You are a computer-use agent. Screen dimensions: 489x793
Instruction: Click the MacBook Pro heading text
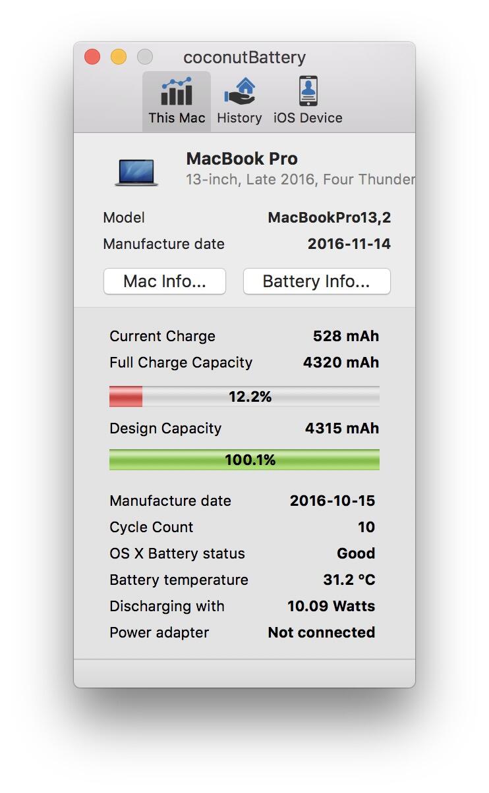tap(242, 159)
